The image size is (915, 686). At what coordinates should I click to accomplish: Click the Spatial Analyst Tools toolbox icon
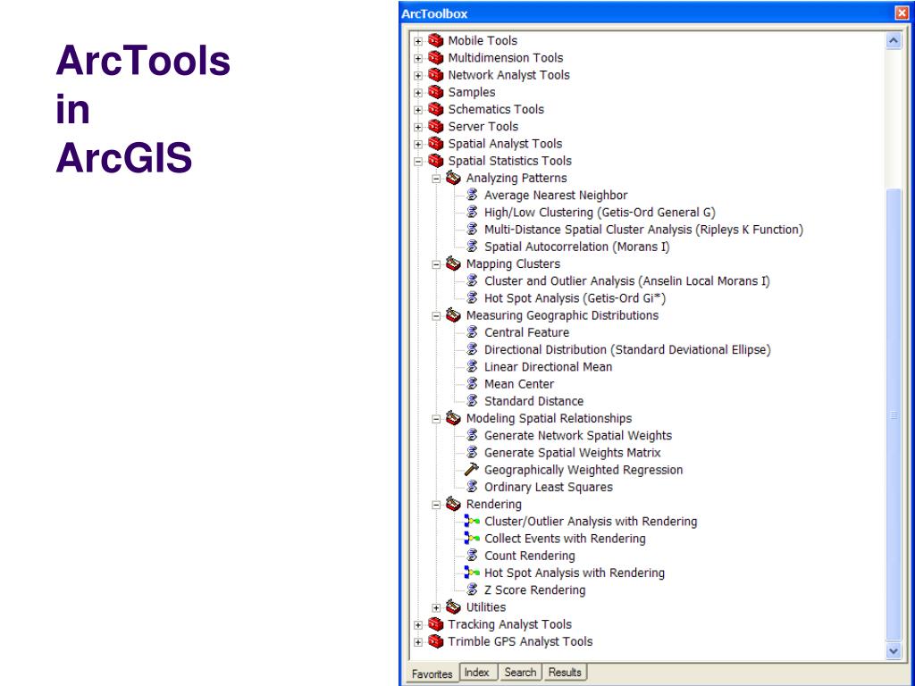point(435,143)
